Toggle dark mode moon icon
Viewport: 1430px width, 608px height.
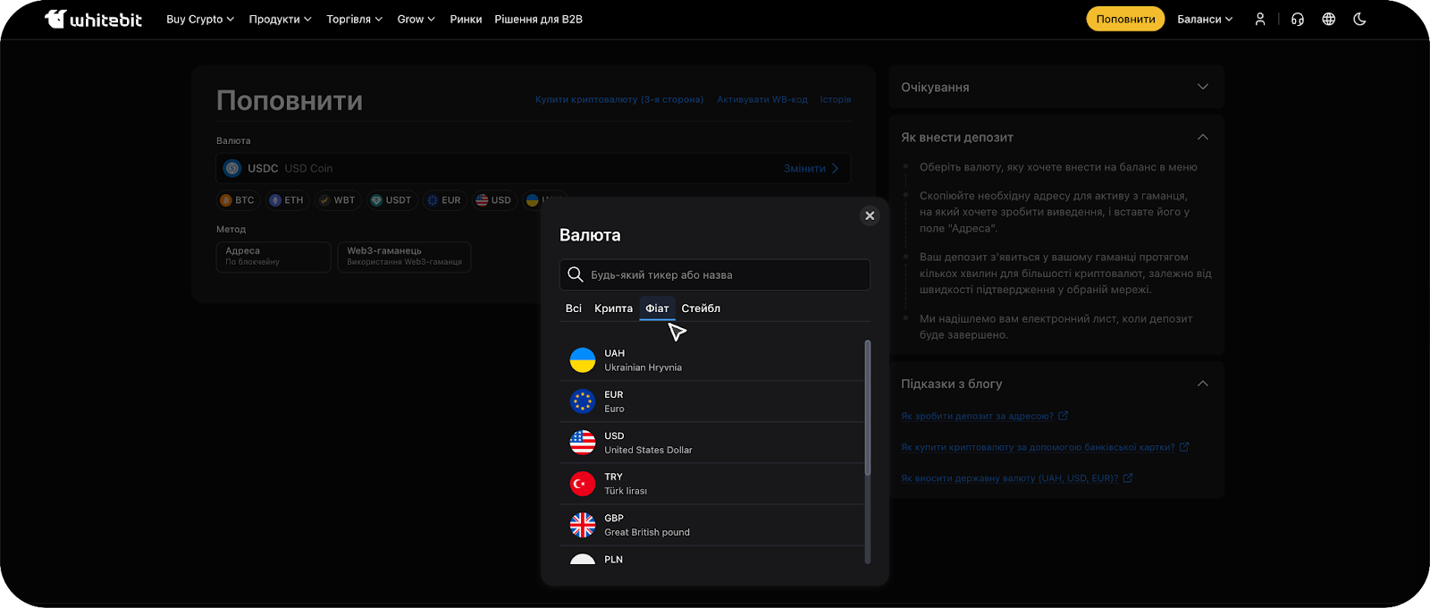click(1360, 19)
